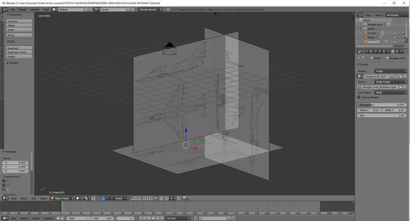Click the reload image icon beside file path

[405, 87]
